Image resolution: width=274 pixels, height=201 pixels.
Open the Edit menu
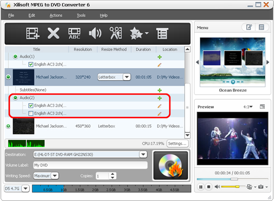[x=32, y=15]
